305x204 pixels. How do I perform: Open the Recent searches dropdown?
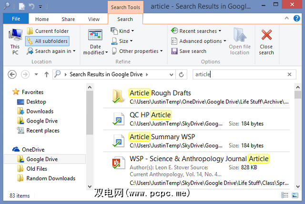[x=196, y=31]
